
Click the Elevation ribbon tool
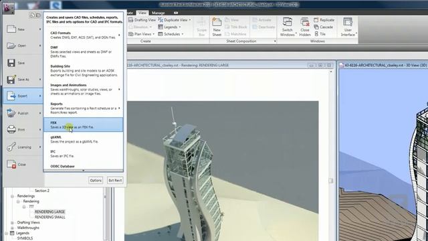point(140,27)
